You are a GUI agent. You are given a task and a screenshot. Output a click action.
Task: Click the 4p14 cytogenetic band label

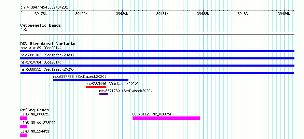[25, 30]
